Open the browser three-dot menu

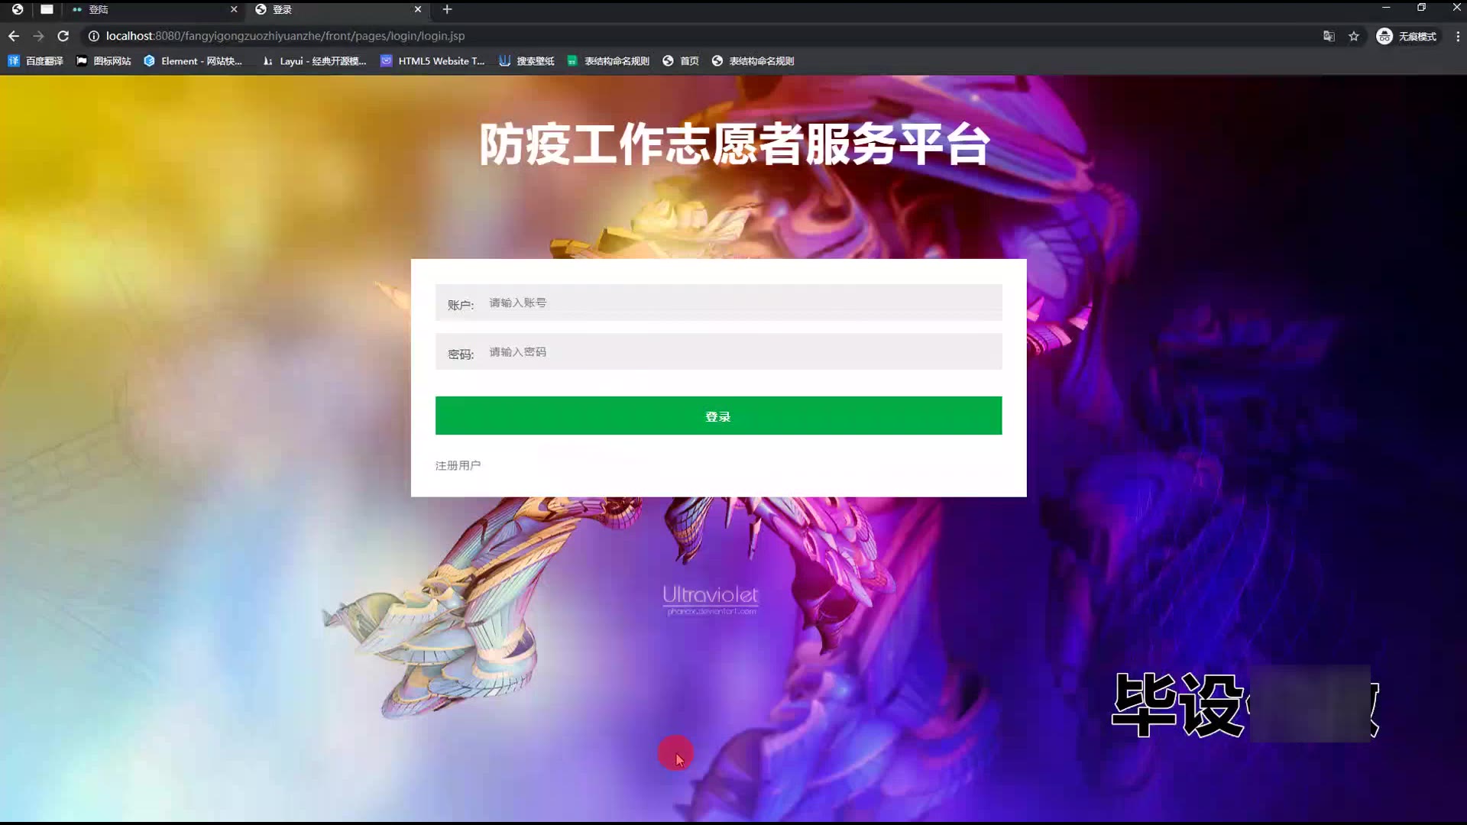click(1457, 36)
